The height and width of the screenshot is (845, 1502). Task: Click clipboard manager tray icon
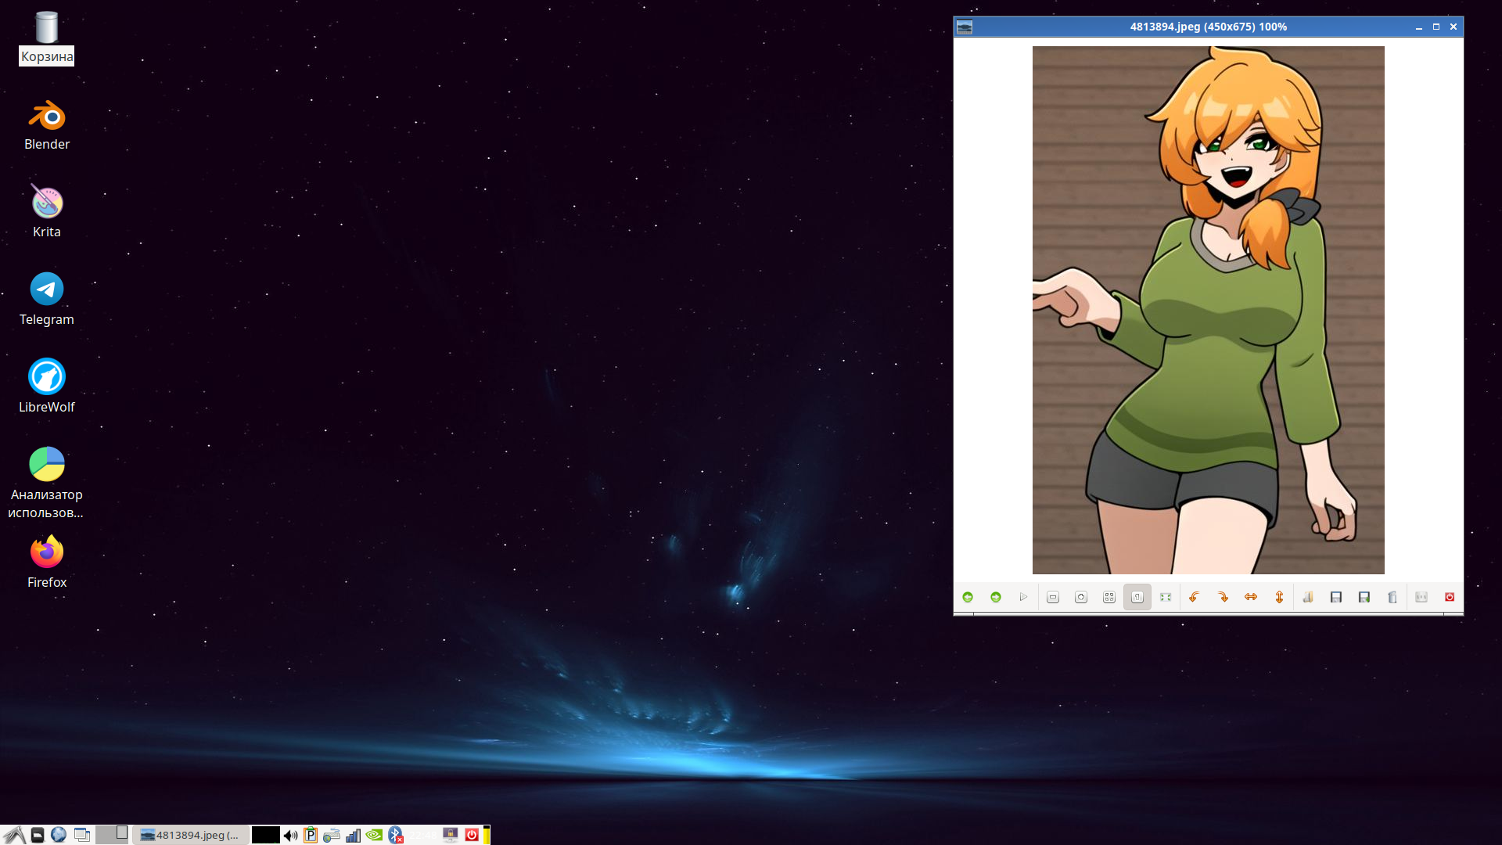click(311, 835)
